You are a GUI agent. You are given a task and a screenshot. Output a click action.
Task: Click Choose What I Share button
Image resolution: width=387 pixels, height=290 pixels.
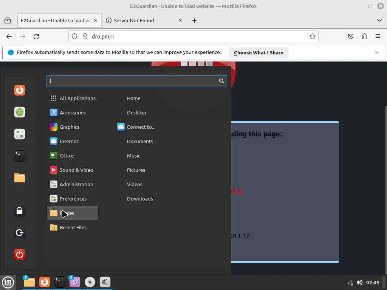[259, 52]
